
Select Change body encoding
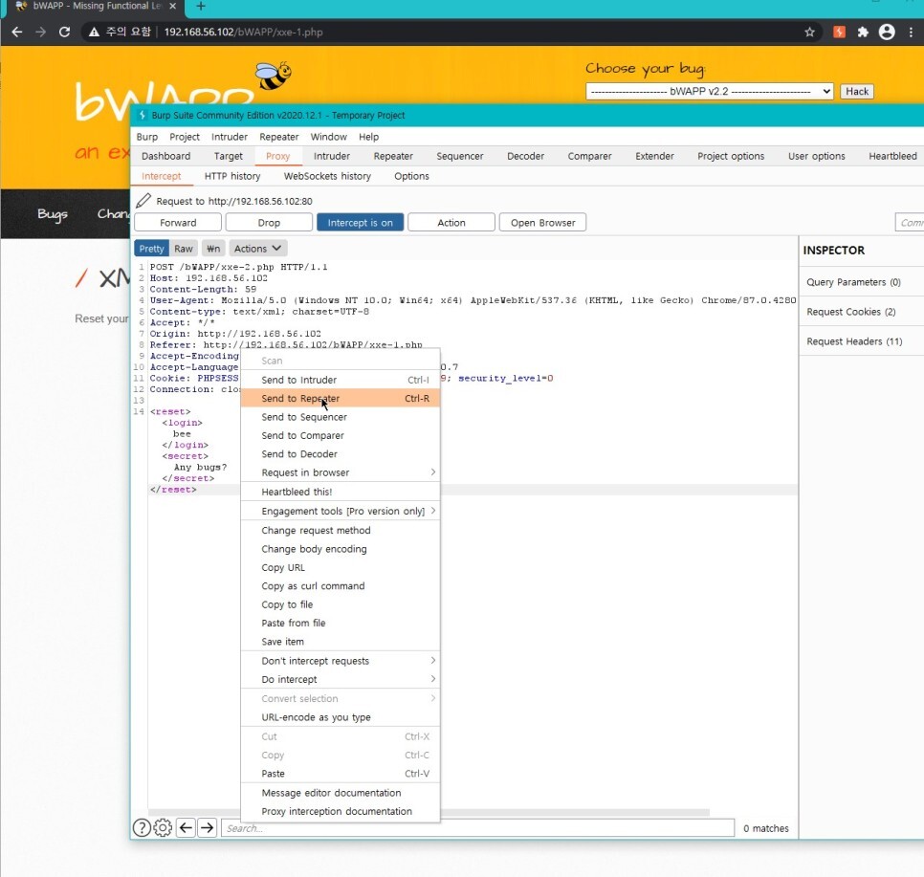[341, 549]
